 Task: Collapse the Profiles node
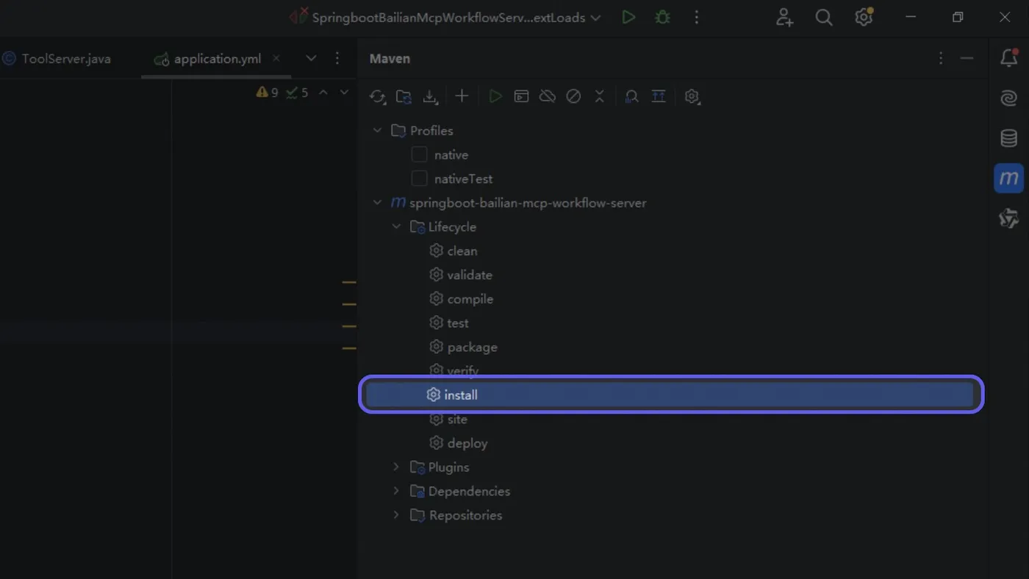(x=377, y=130)
